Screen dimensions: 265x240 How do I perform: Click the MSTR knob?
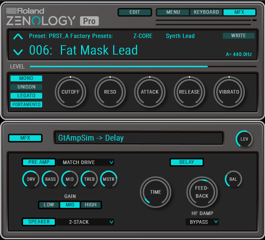109,179
